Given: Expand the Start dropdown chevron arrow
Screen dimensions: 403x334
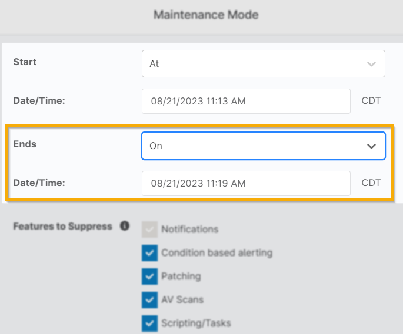Looking at the screenshot, I should tap(371, 64).
